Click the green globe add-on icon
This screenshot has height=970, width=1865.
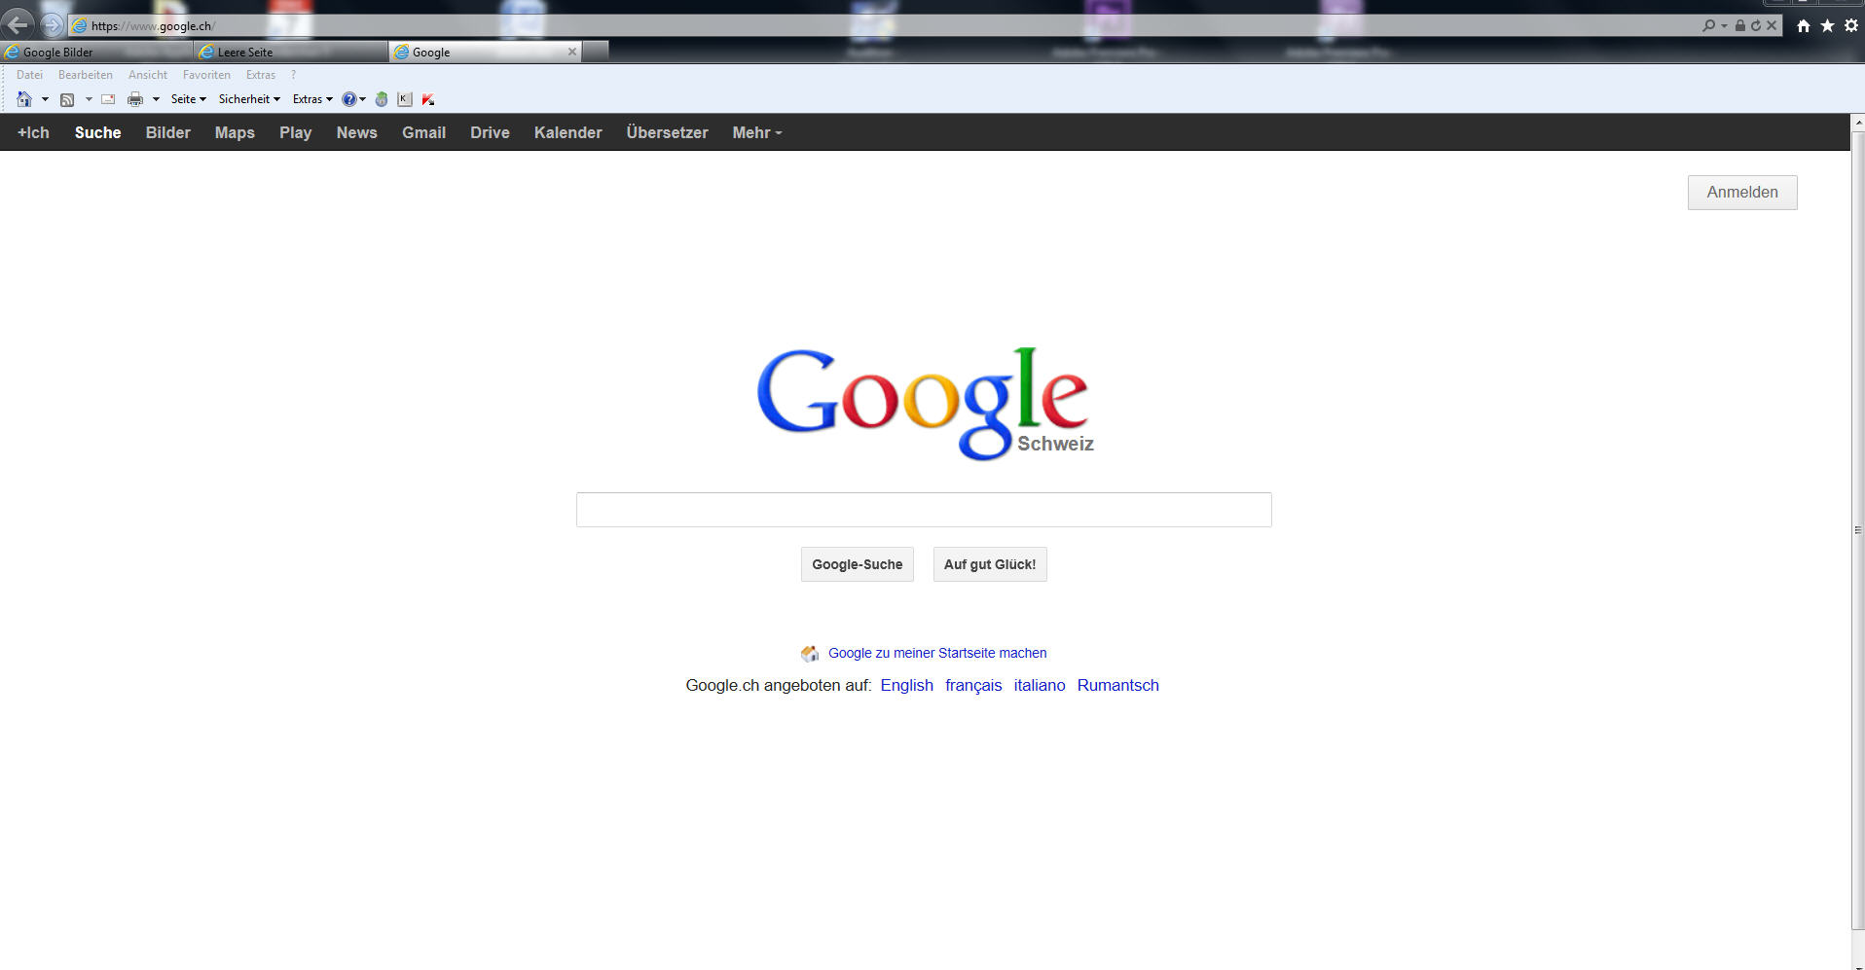(x=382, y=99)
